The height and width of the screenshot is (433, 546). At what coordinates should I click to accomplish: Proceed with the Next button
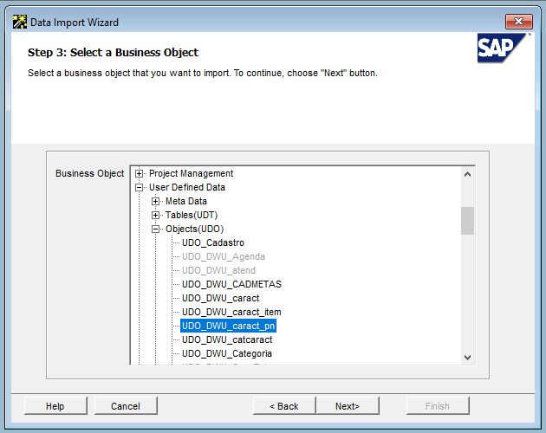(x=348, y=406)
